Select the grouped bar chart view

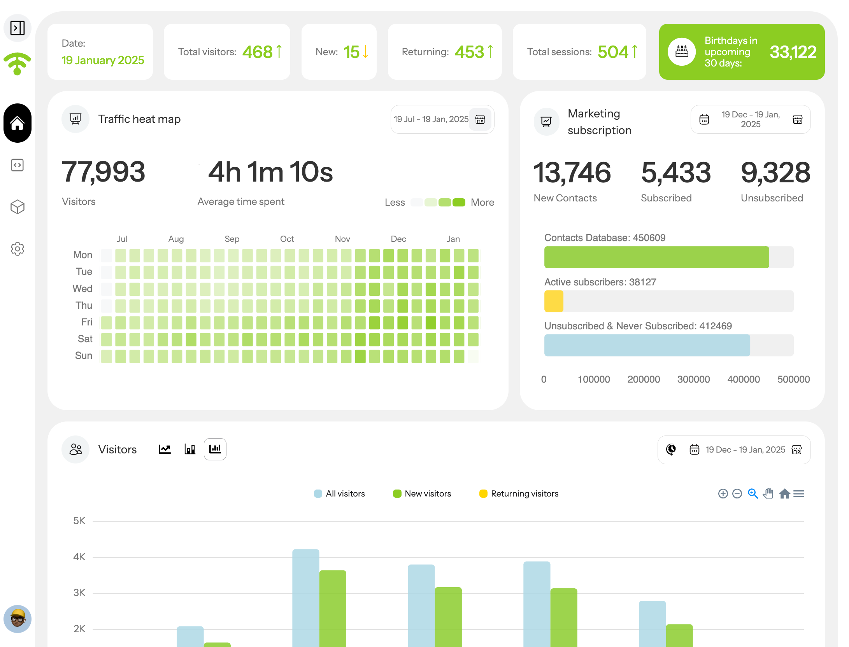(215, 449)
